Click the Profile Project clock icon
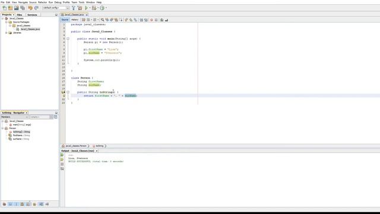Image resolution: width=380 pixels, height=214 pixels. (102, 8)
